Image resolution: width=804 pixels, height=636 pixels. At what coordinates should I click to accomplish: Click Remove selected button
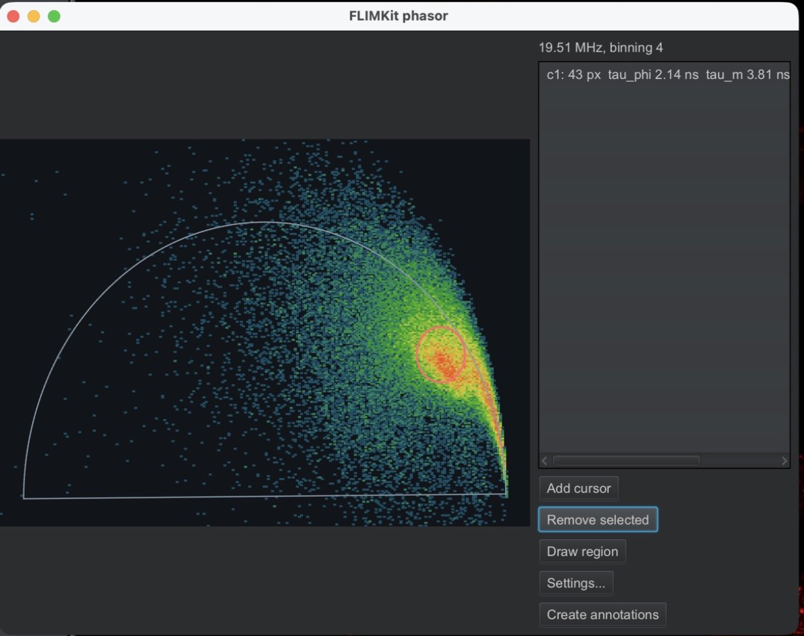[598, 520]
